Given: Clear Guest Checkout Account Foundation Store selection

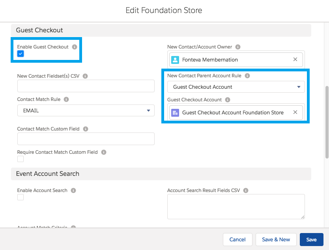Looking at the screenshot, I should (295, 112).
